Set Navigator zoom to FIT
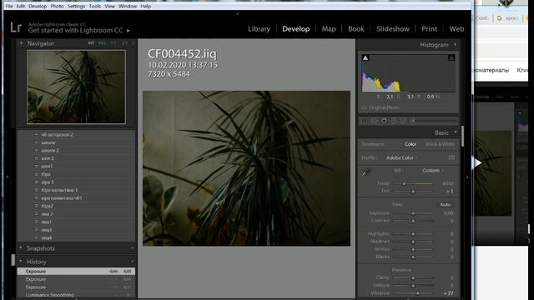The image size is (534, 300). coord(91,43)
